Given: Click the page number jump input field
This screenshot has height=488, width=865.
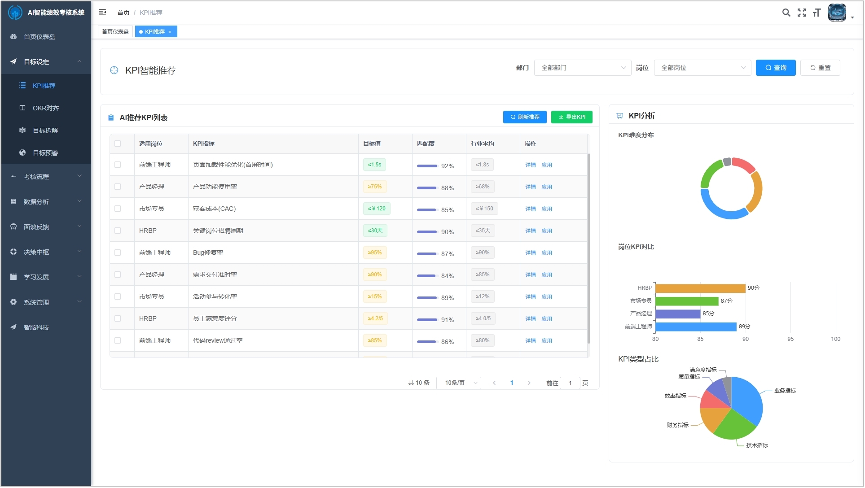Looking at the screenshot, I should click(x=570, y=383).
